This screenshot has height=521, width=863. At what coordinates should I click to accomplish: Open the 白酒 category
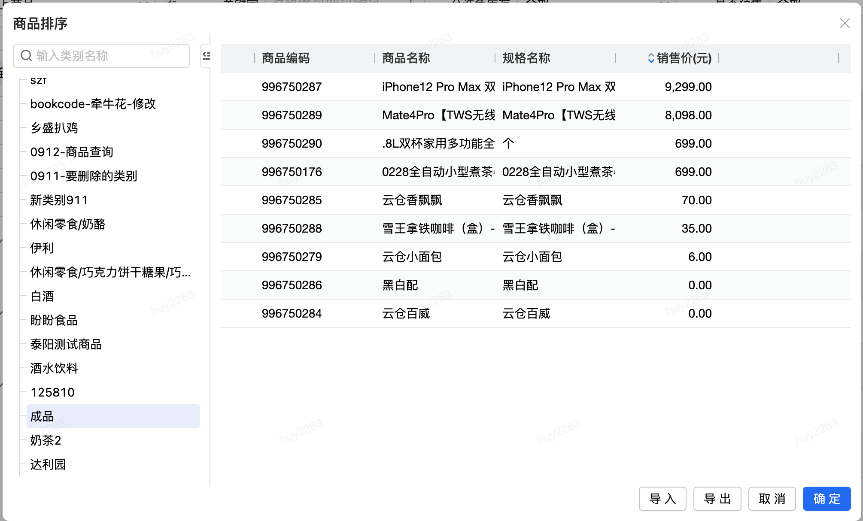(42, 296)
